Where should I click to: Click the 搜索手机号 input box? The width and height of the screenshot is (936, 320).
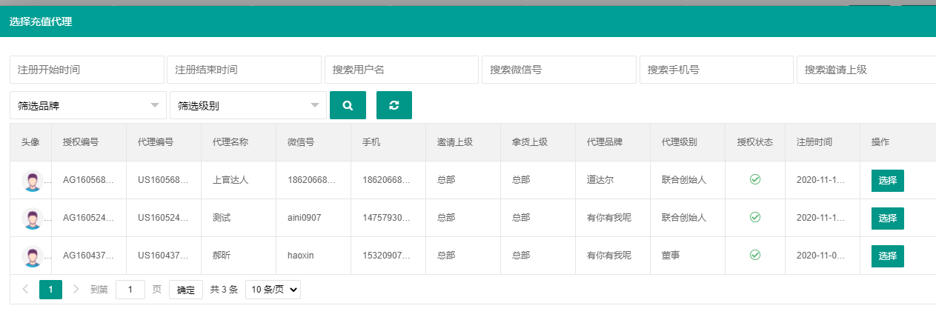[716, 70]
